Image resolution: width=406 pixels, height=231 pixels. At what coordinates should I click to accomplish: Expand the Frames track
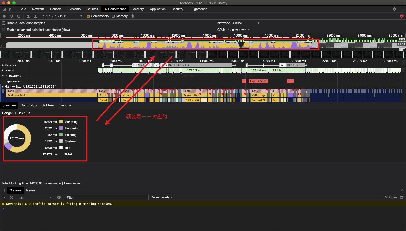click(x=3, y=70)
